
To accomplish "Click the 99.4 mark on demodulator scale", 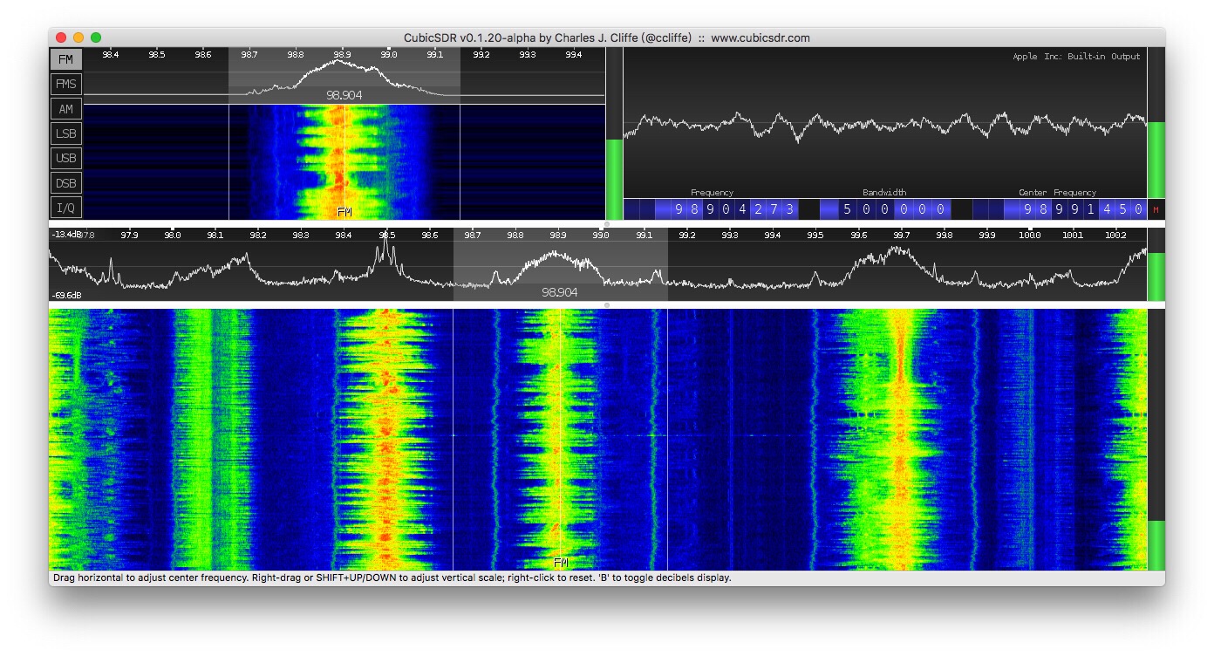I will (x=573, y=55).
